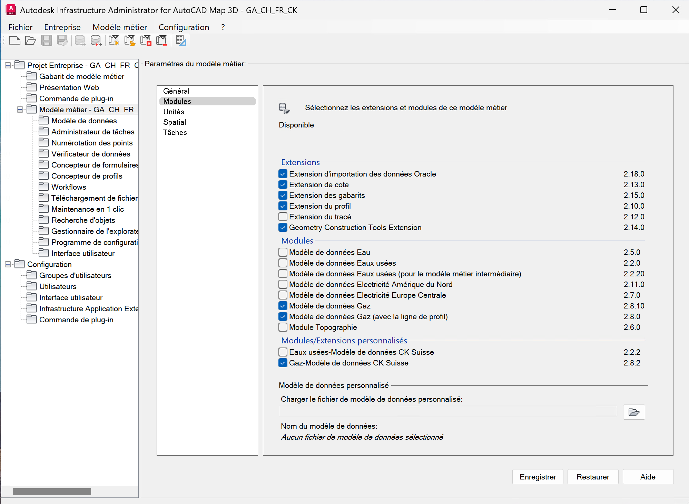The width and height of the screenshot is (689, 504).
Task: Collapse the Projet Entreprise tree node
Action: click(8, 65)
